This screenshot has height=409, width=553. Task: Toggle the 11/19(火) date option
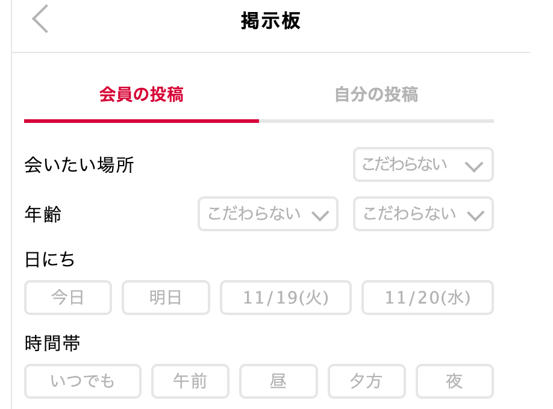pyautogui.click(x=286, y=298)
